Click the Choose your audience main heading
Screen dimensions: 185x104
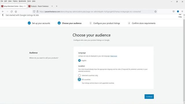point(92,35)
